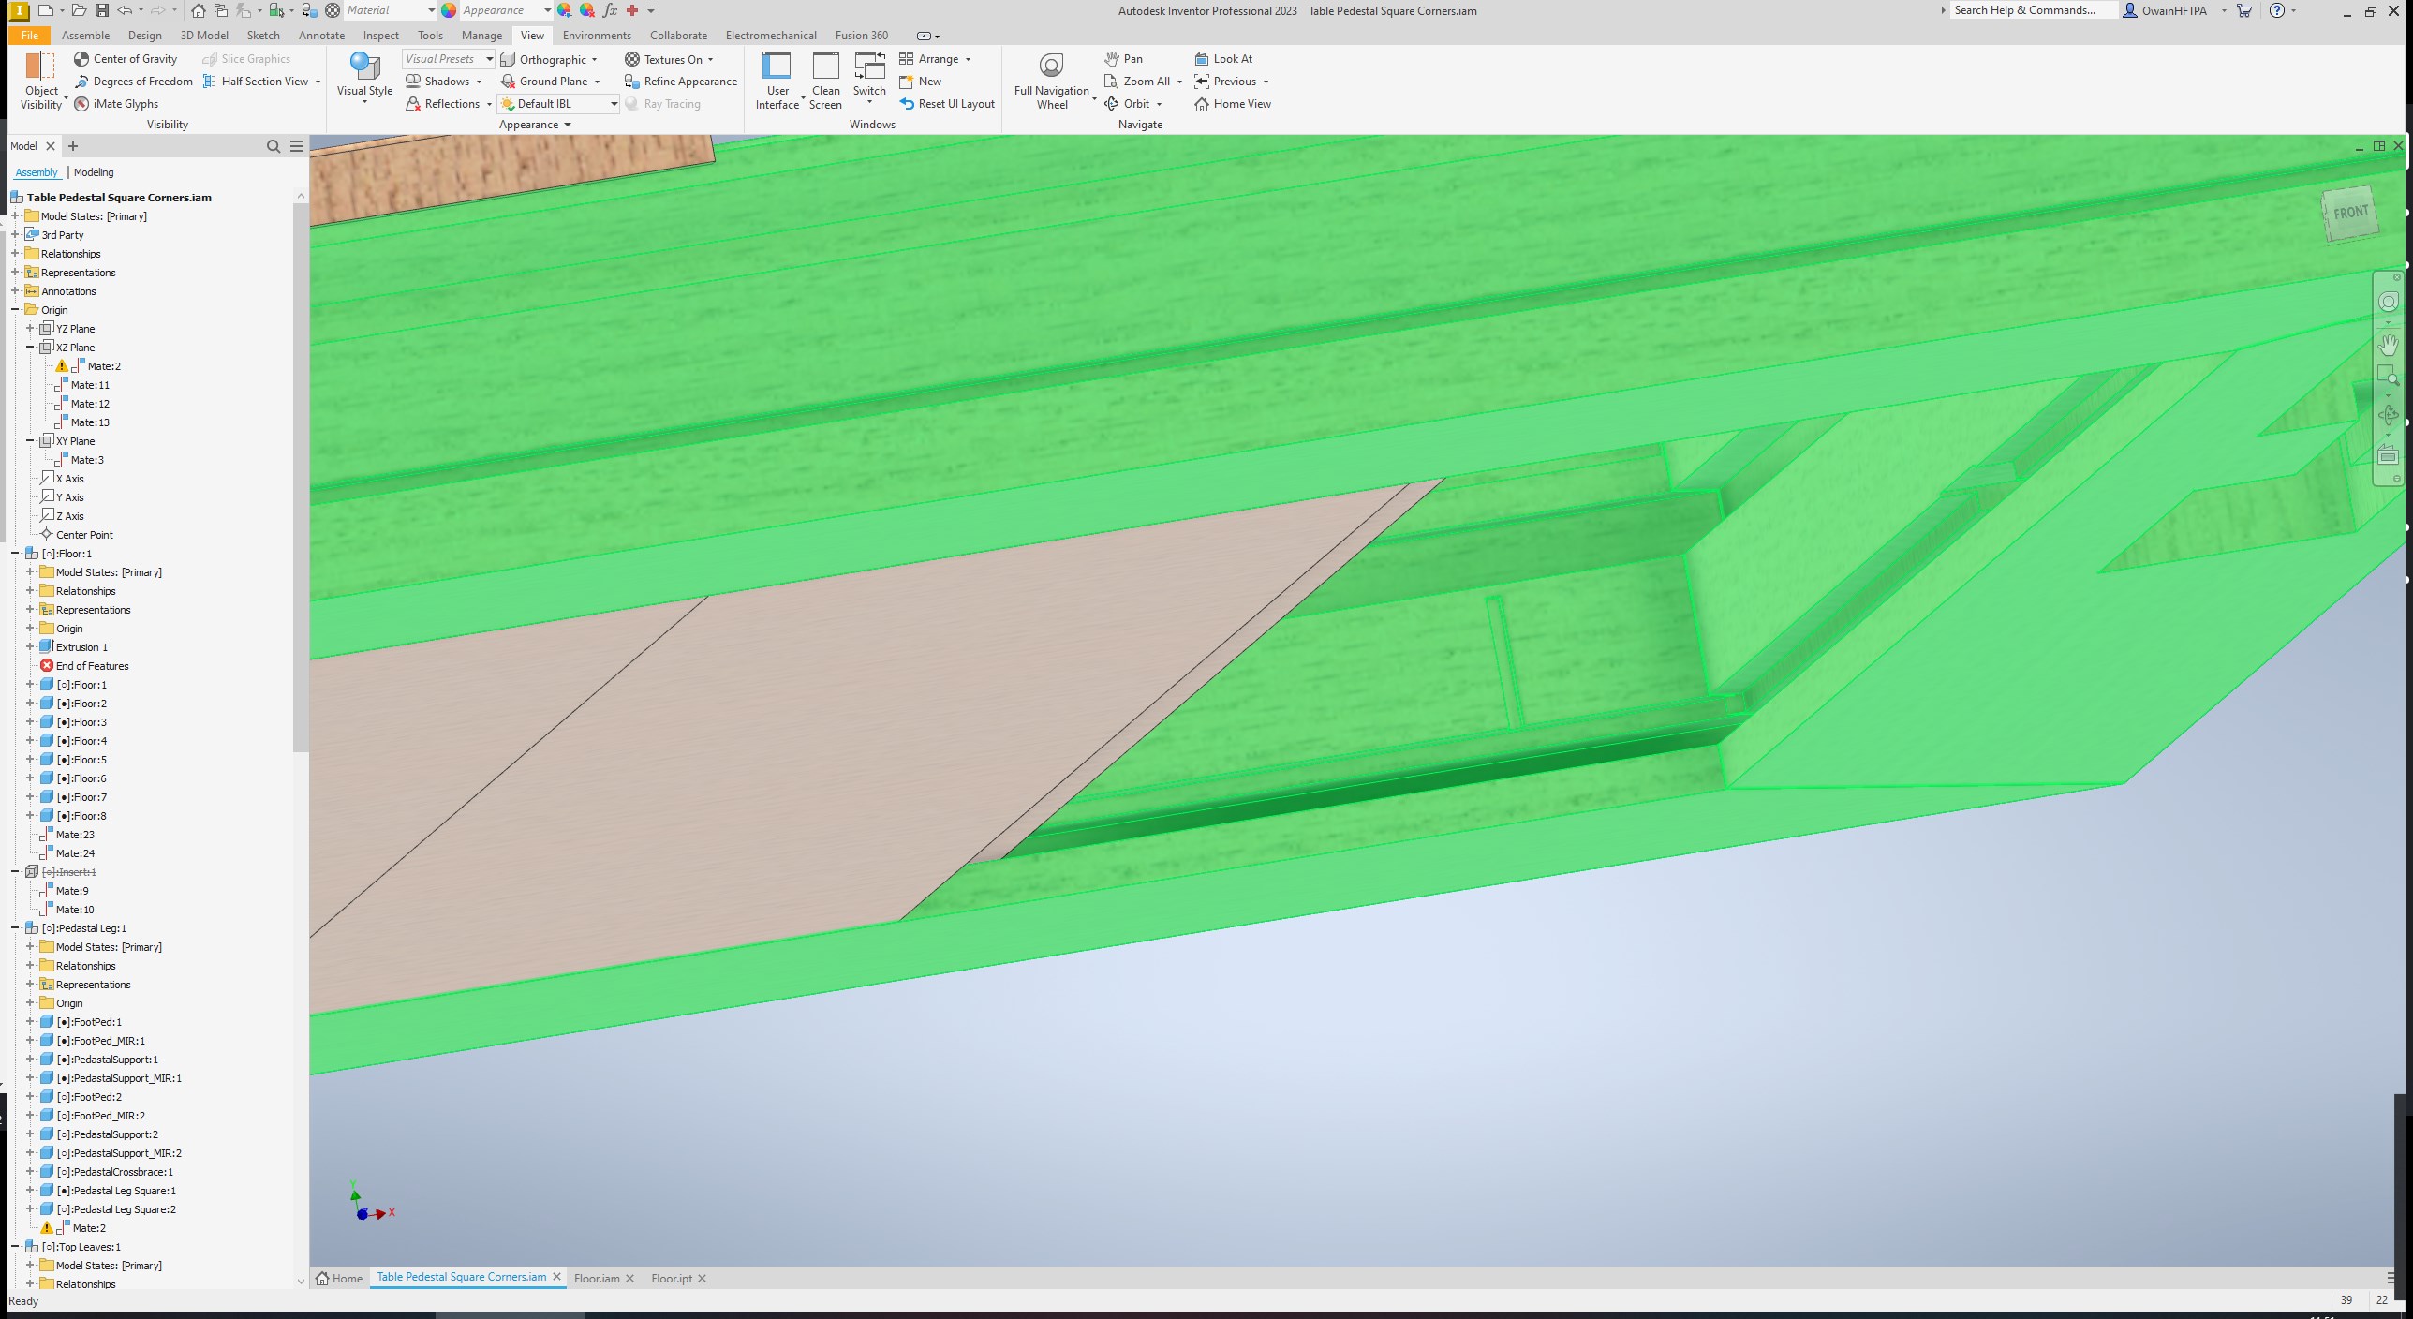The width and height of the screenshot is (2413, 1319).
Task: Switch browser to Modeling view
Action: tap(94, 172)
